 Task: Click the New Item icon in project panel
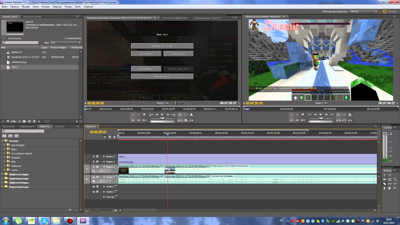coord(29,121)
